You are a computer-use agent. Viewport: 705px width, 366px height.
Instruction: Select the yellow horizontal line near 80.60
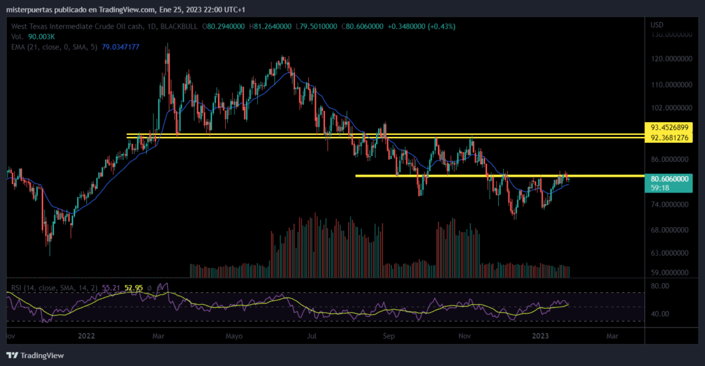point(457,175)
